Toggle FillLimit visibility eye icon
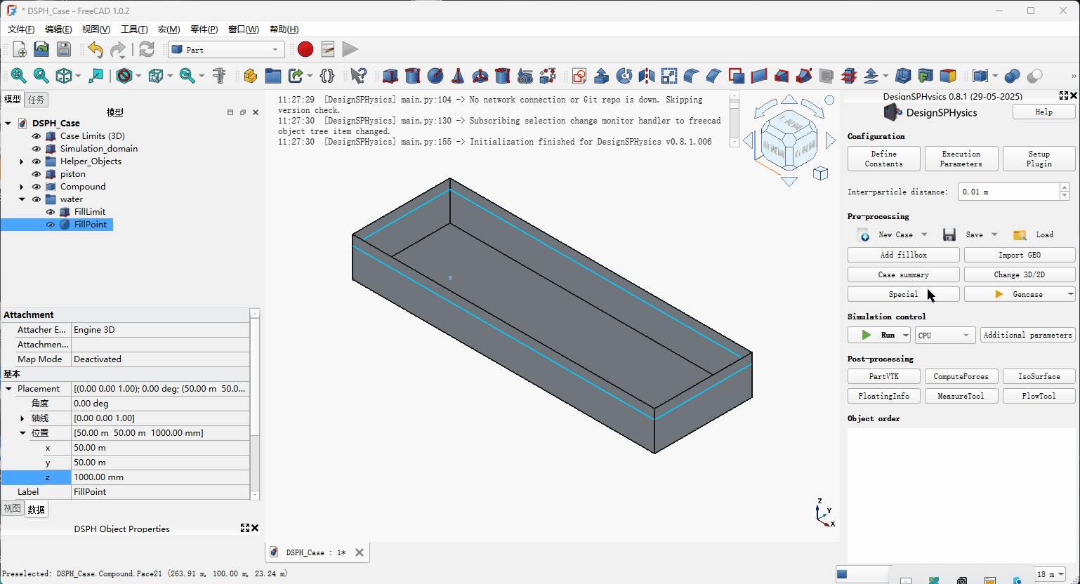The height and width of the screenshot is (584, 1080). (51, 212)
